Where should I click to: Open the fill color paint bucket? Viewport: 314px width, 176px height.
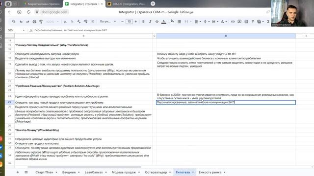pos(172,22)
